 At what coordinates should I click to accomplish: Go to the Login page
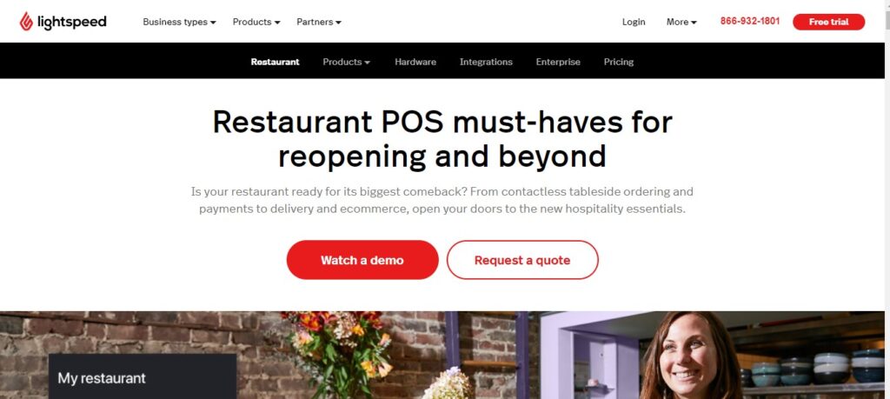[634, 22]
